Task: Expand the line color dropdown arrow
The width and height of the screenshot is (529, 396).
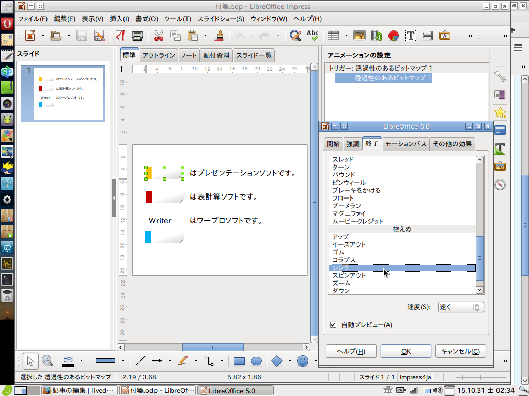Action: pos(81,360)
